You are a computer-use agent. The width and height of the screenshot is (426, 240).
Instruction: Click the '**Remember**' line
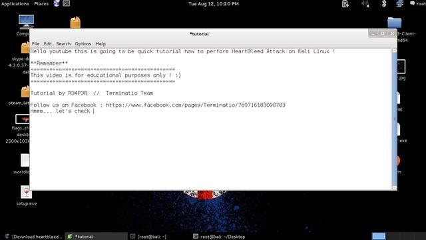click(49, 63)
